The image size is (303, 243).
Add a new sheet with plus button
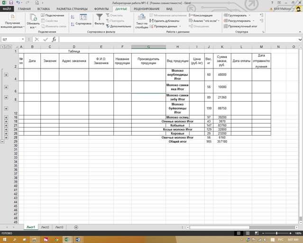(x=76, y=227)
